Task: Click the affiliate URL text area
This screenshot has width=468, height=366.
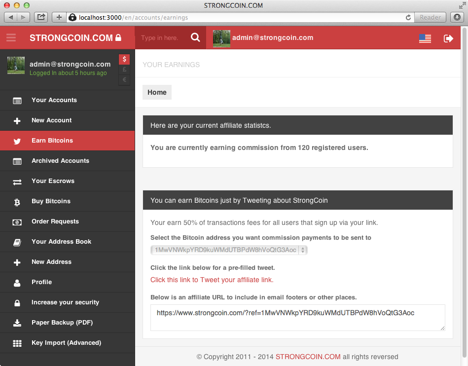Action: coord(297,317)
